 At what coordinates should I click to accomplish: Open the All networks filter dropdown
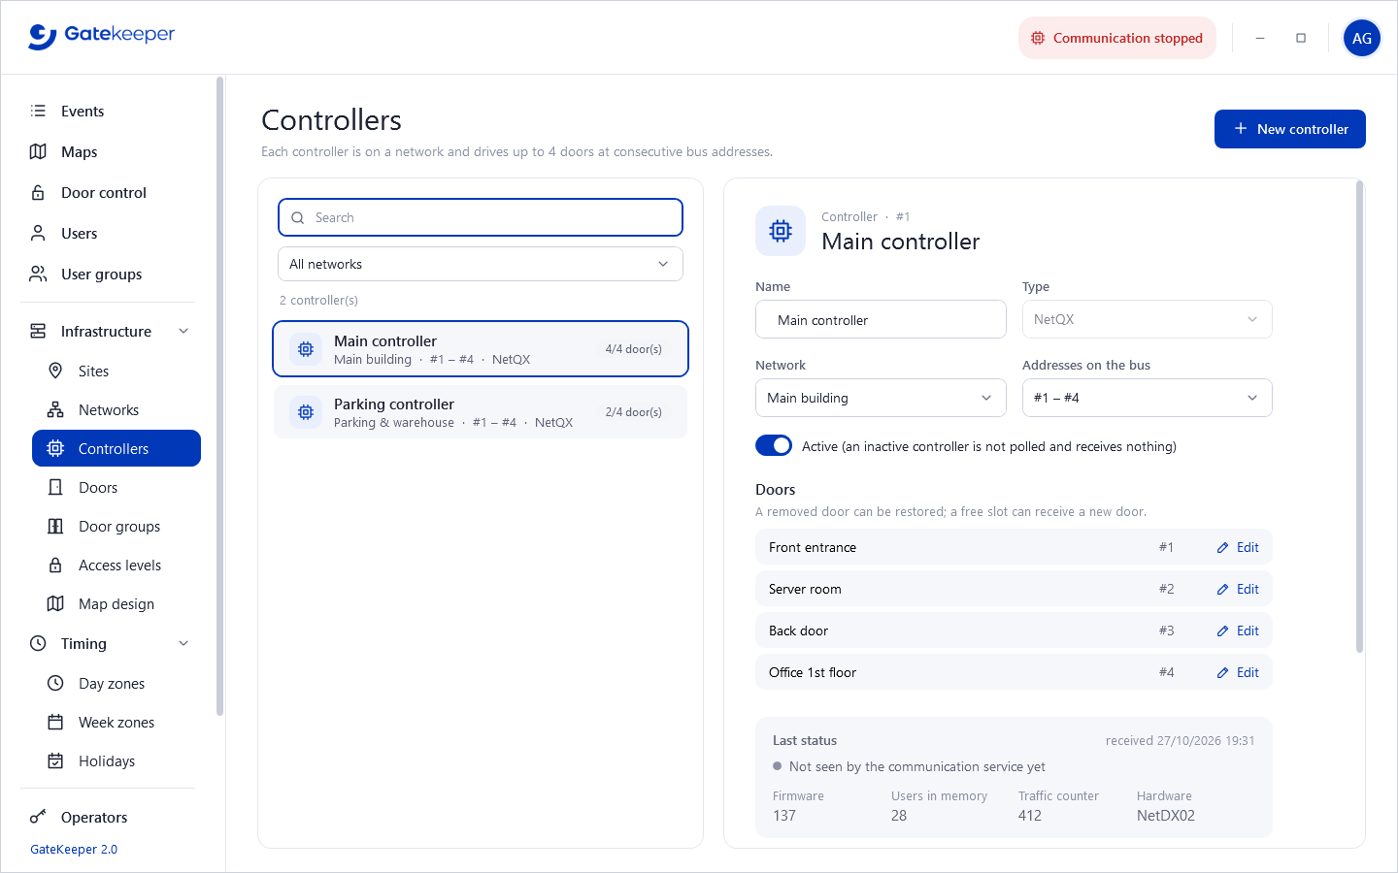[x=481, y=264]
